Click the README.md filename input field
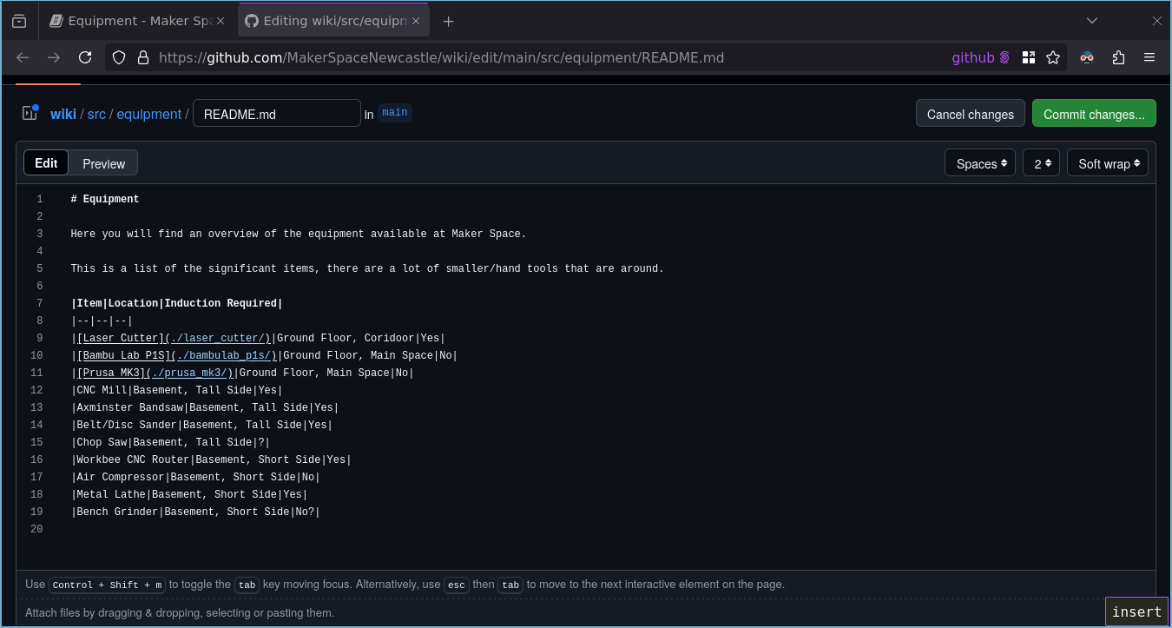This screenshot has height=628, width=1172. click(276, 113)
